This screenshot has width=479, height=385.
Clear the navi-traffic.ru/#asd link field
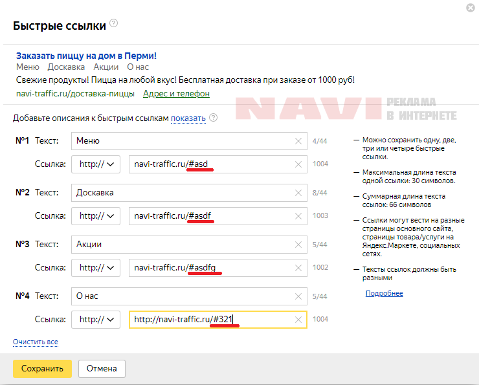(298, 164)
